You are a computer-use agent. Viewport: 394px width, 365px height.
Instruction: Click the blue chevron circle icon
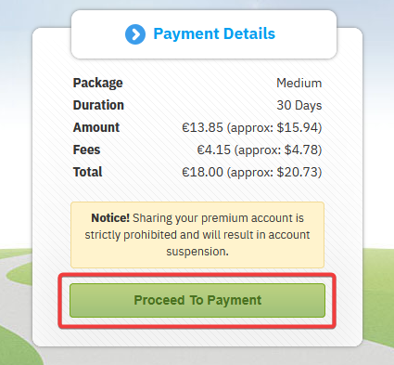tap(135, 34)
